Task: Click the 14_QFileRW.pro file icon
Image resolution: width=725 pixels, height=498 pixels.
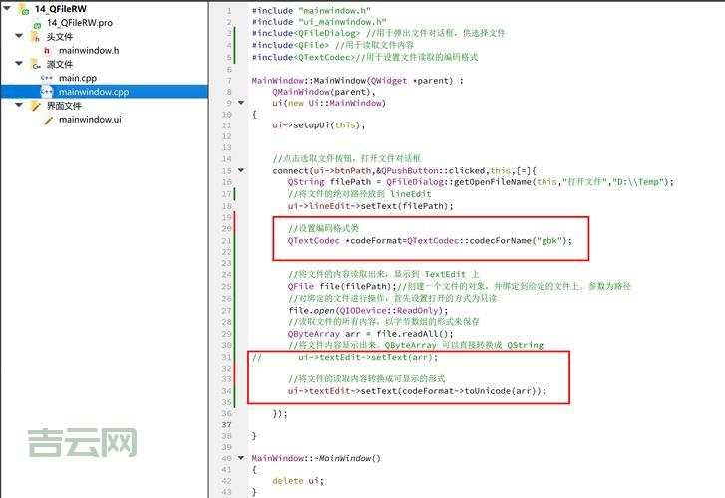Action: (38, 22)
